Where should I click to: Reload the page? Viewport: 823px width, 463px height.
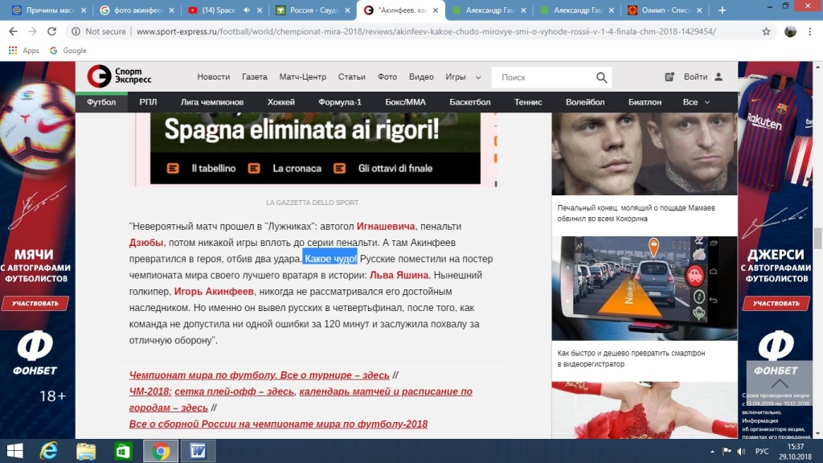(51, 31)
